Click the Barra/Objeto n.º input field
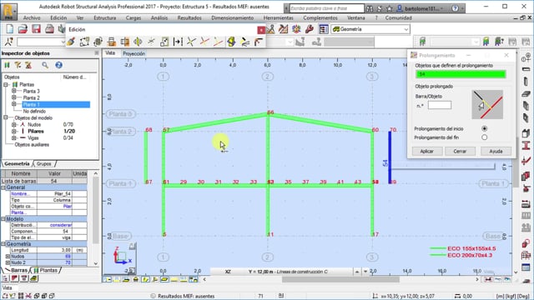534x300 pixels. (440, 106)
